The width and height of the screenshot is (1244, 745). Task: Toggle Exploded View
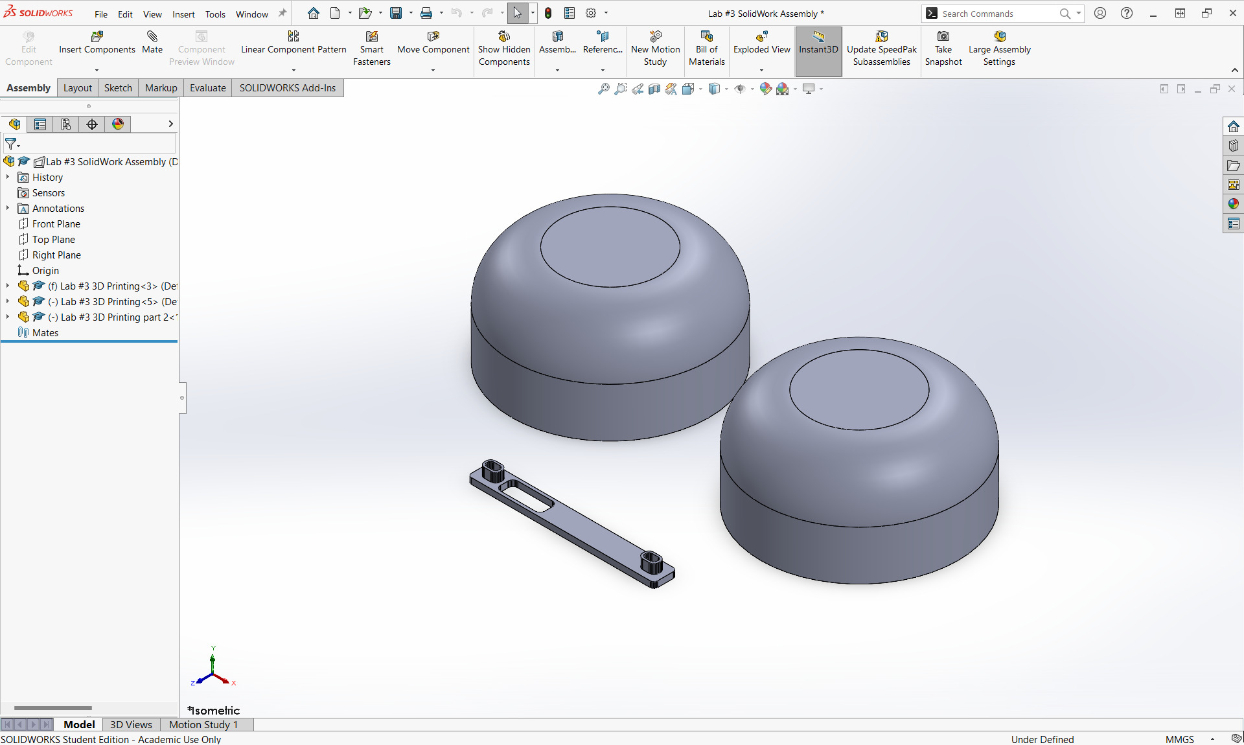pyautogui.click(x=761, y=42)
